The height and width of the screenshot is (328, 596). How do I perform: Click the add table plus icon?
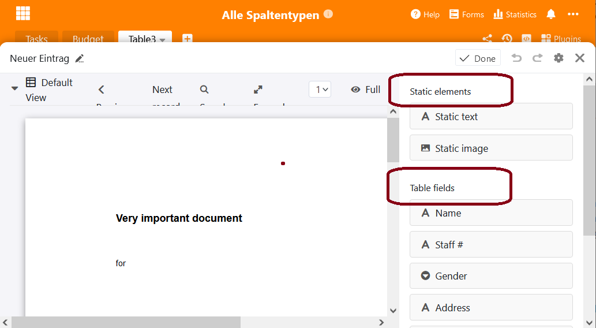[x=187, y=39]
